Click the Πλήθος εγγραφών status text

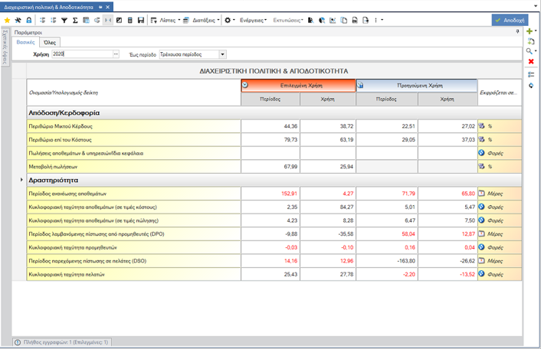(66, 342)
